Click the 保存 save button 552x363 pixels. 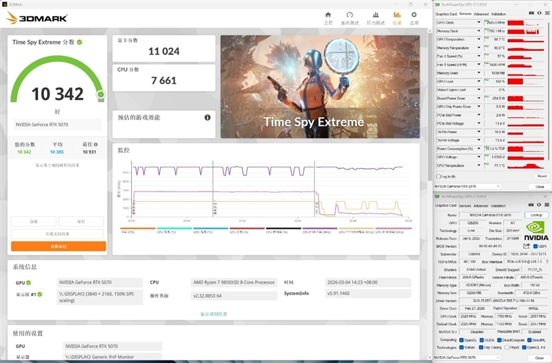pos(81,221)
